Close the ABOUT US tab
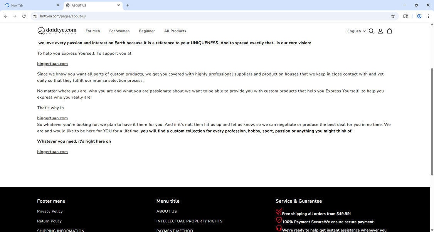 click(118, 5)
